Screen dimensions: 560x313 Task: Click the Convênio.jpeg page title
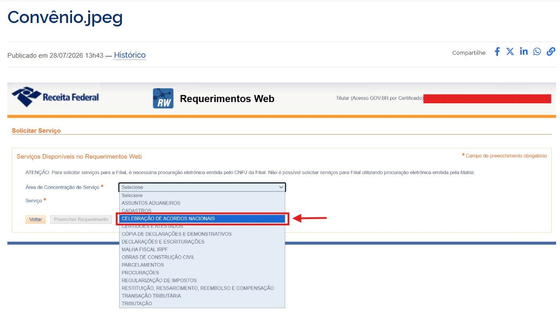coord(65,17)
